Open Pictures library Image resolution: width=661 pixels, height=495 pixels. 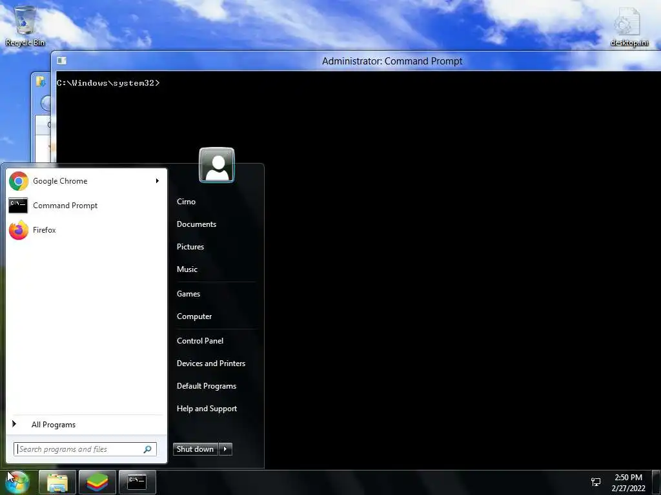point(190,247)
